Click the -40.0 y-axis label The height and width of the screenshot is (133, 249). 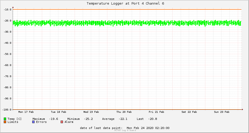pyautogui.click(x=8, y=43)
